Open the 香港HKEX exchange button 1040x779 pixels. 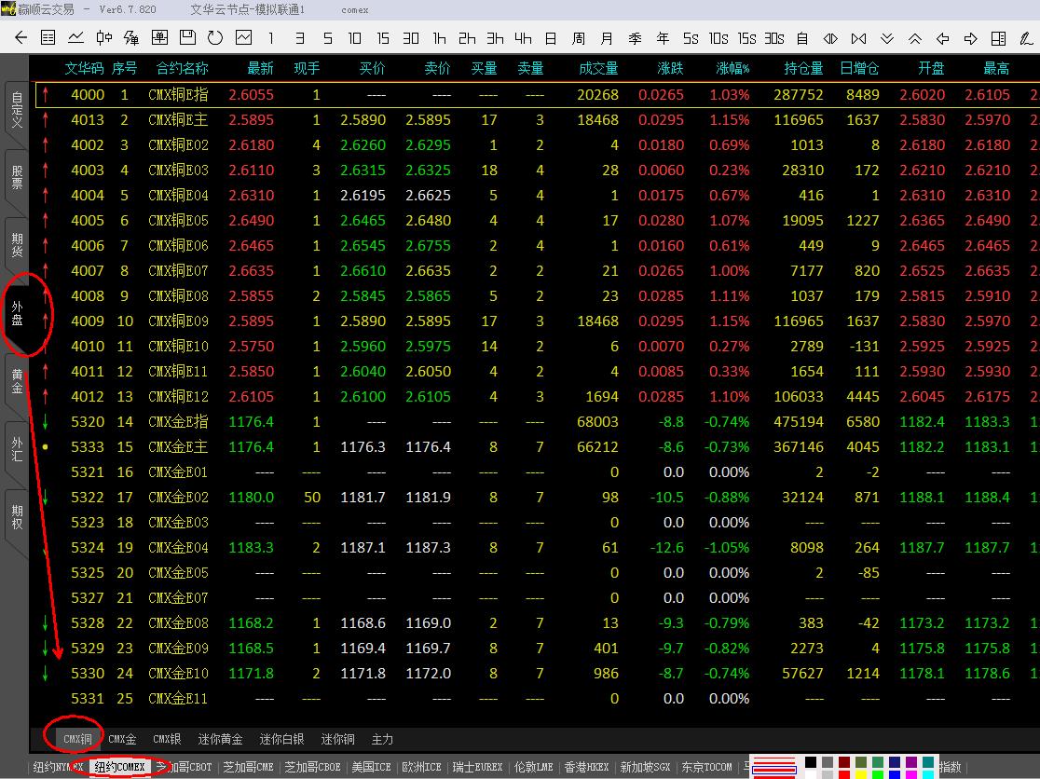(587, 767)
